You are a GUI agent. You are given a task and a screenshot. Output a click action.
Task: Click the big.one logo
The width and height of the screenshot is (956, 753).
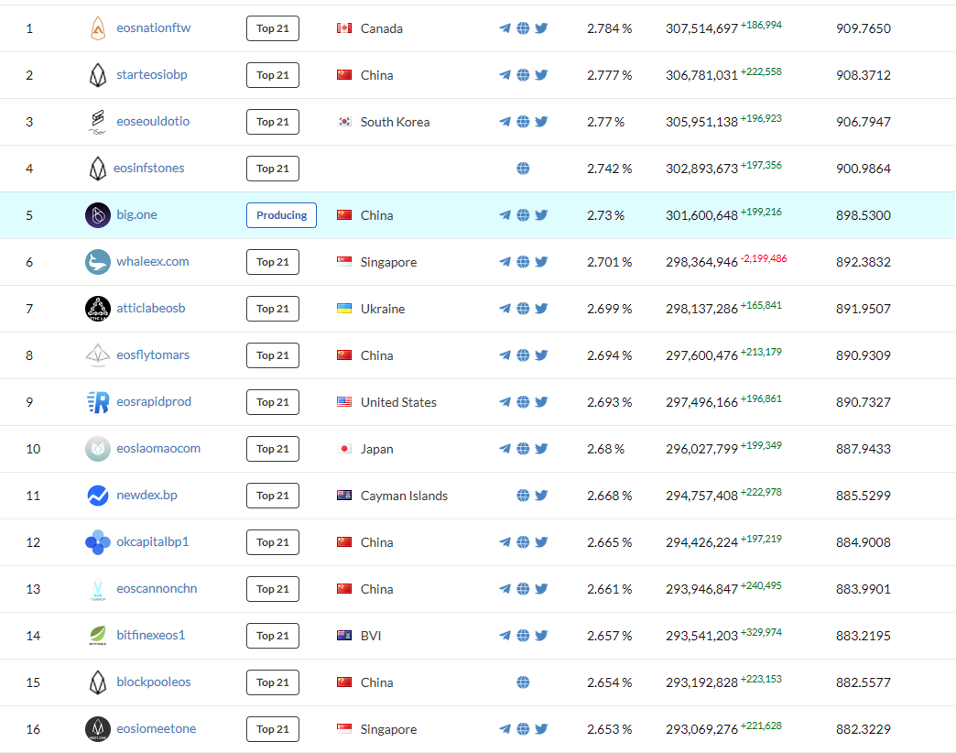click(x=98, y=215)
